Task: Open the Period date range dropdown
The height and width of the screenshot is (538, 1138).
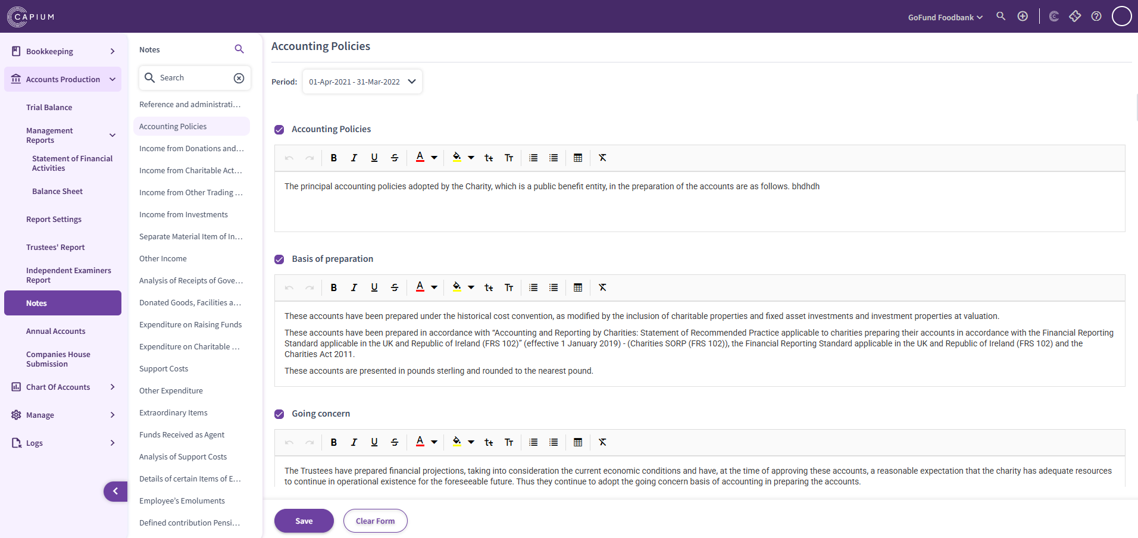Action: point(362,82)
